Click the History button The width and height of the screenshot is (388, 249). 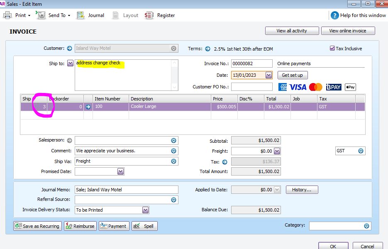(302, 190)
